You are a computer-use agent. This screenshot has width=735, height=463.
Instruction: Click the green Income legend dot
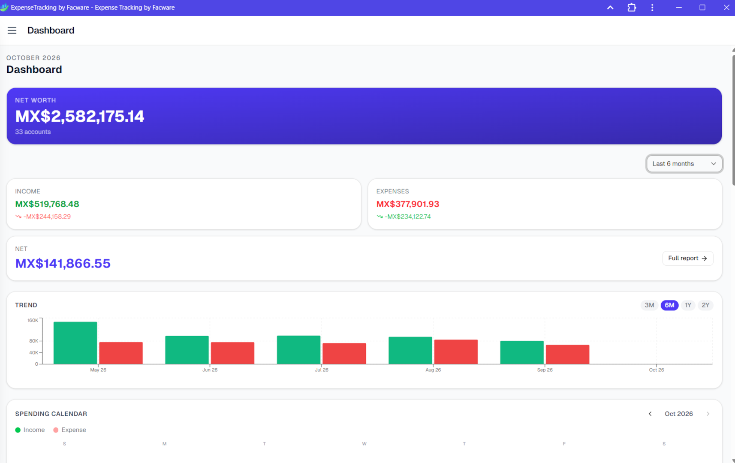click(18, 430)
